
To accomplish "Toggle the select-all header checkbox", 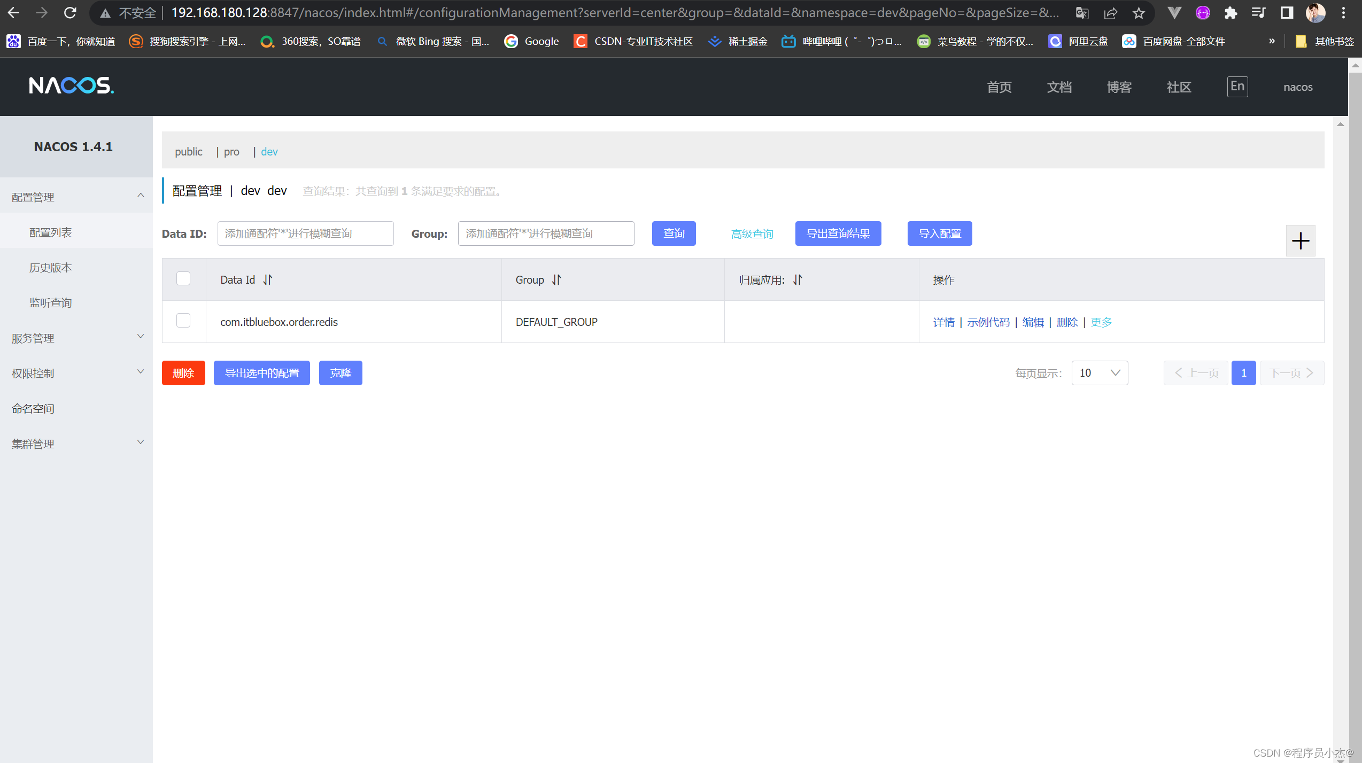I will (x=183, y=278).
